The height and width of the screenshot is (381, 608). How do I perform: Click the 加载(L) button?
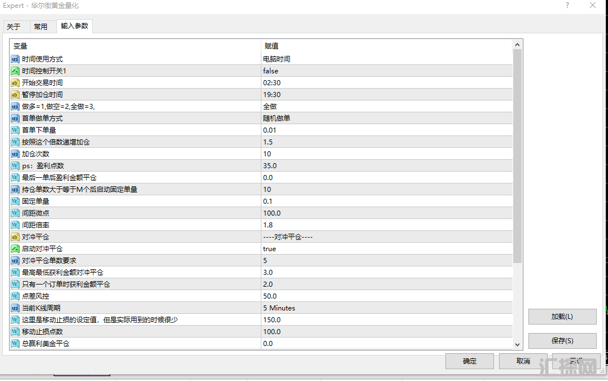click(562, 317)
